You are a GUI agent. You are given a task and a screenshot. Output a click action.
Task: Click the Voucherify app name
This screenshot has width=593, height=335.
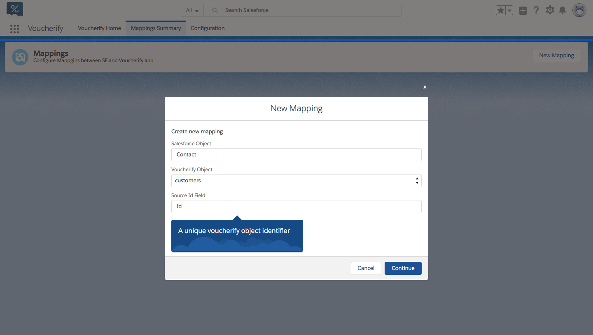tap(46, 28)
